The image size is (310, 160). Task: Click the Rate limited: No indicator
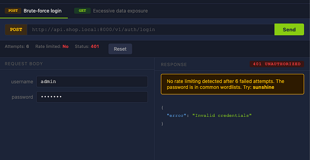tap(52, 46)
